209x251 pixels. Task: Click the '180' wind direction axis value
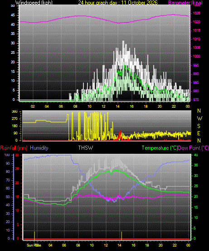click(x=15, y=126)
